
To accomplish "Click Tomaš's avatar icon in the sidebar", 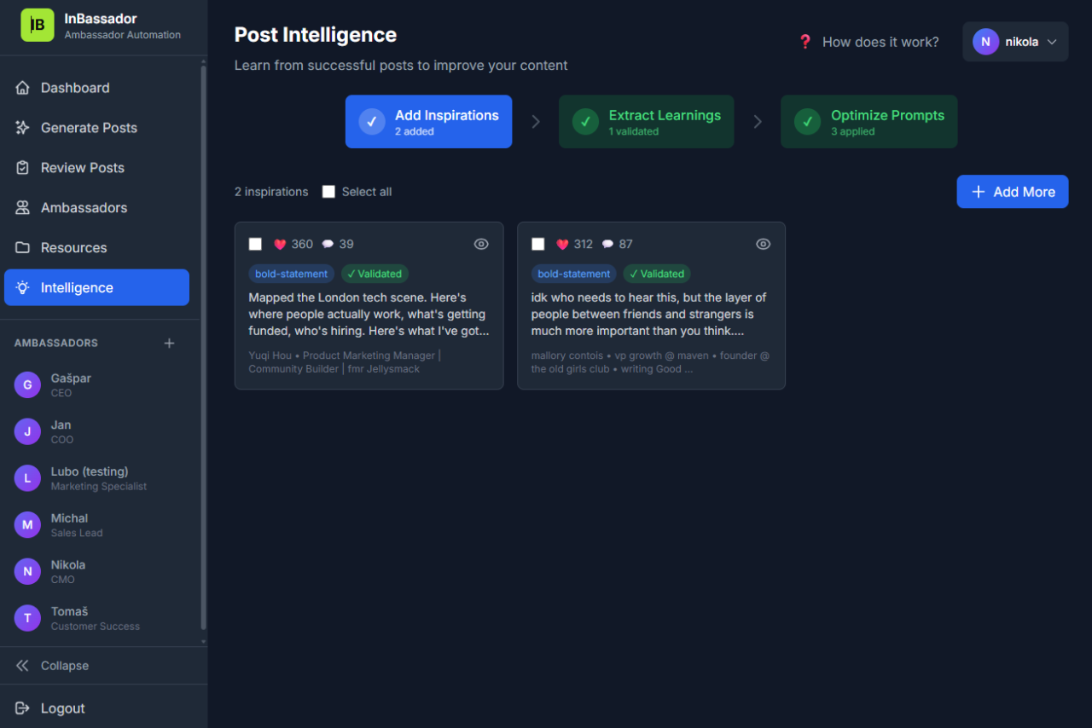I will [27, 618].
